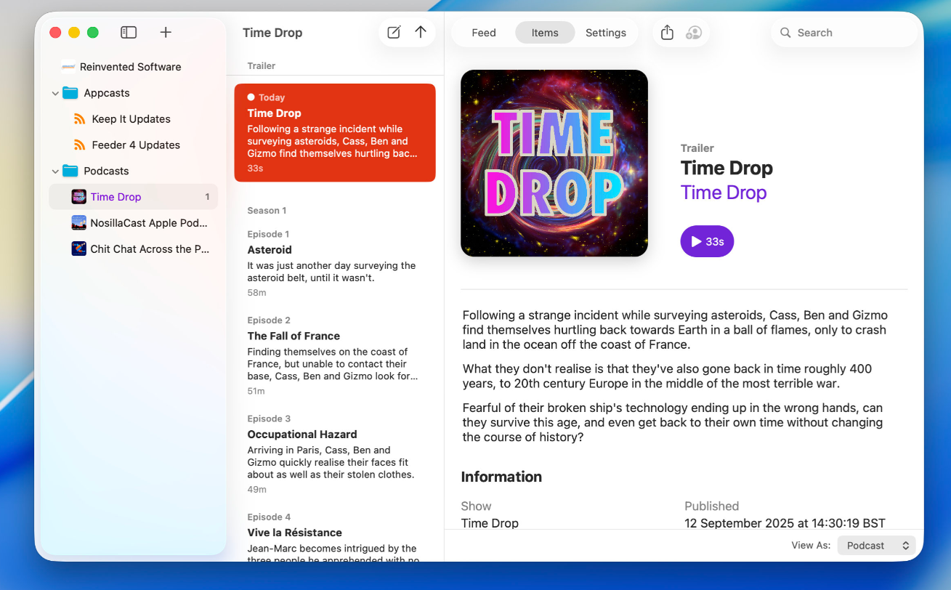Select Keep It Updates feed
Screen dimensions: 951x590
click(x=131, y=119)
